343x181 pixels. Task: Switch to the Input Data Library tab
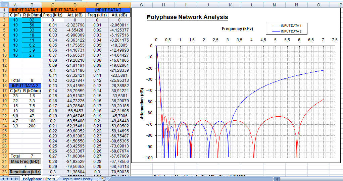[78, 179]
